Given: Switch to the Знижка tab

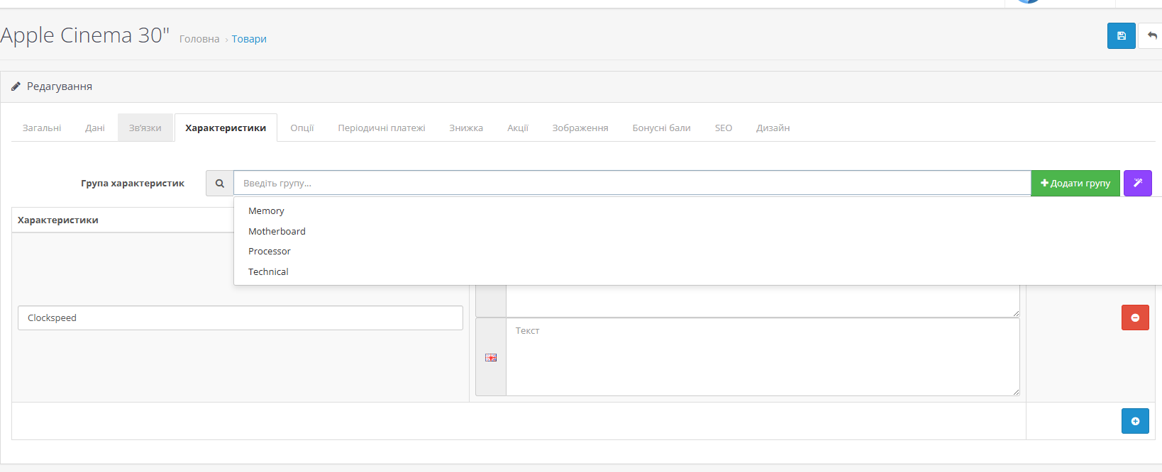Looking at the screenshot, I should 466,128.
